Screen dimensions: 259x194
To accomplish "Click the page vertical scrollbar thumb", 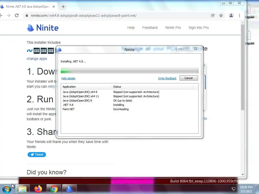I will (x=243, y=67).
